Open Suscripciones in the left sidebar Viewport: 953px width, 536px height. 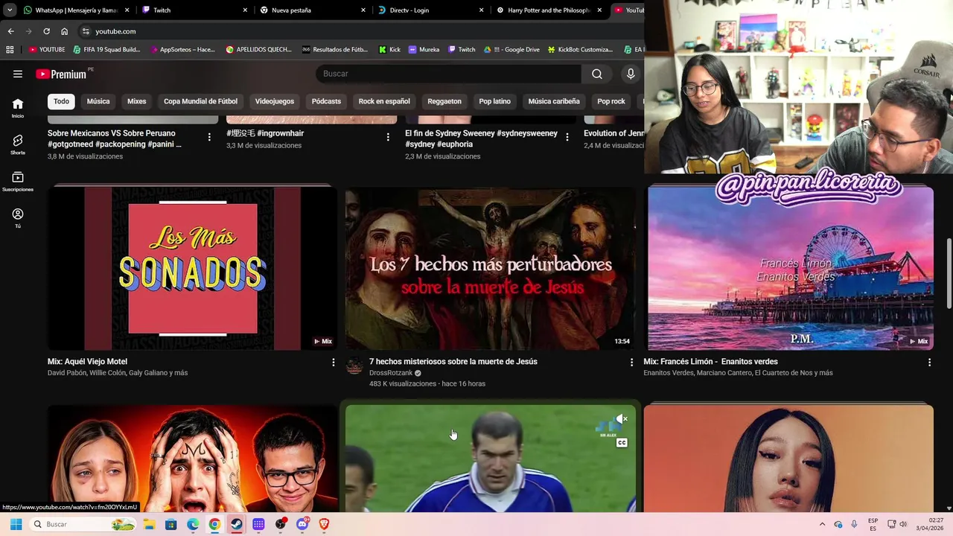tap(18, 182)
